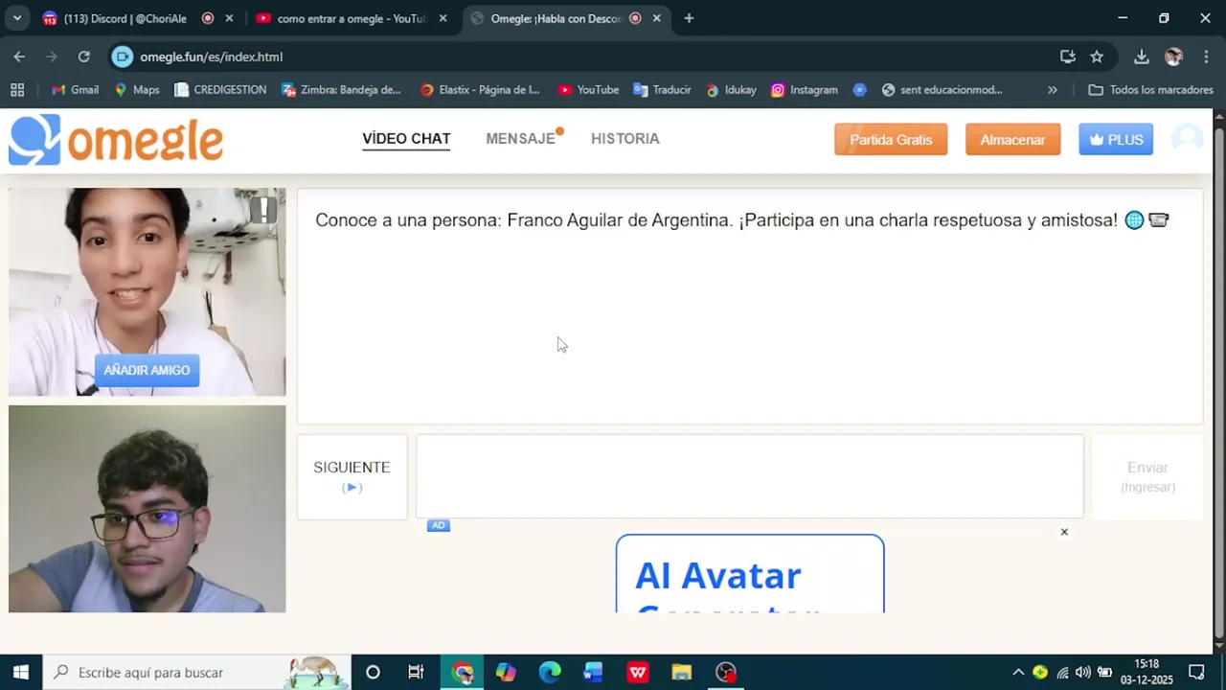Click the page vertical scrollbar
The height and width of the screenshot is (690, 1226).
point(1218,383)
